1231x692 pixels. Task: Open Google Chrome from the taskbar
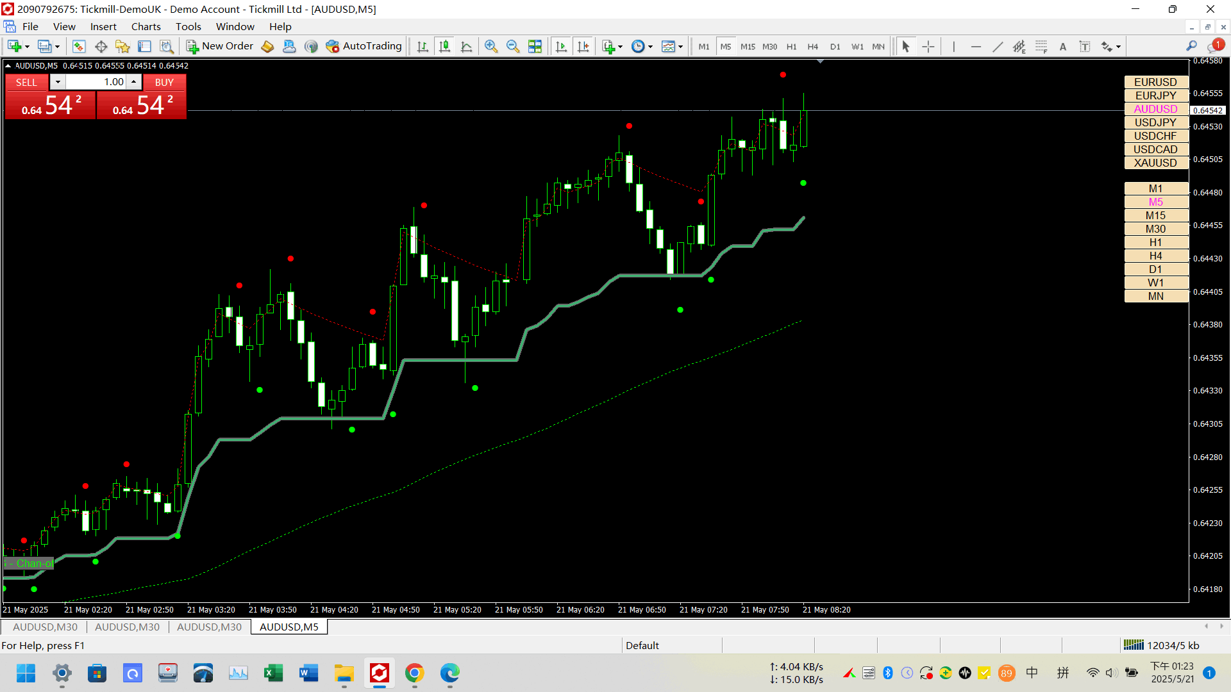pyautogui.click(x=414, y=673)
